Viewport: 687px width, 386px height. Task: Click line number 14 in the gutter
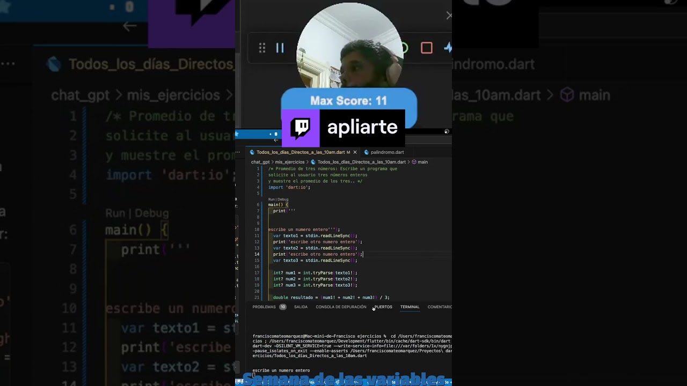(257, 254)
